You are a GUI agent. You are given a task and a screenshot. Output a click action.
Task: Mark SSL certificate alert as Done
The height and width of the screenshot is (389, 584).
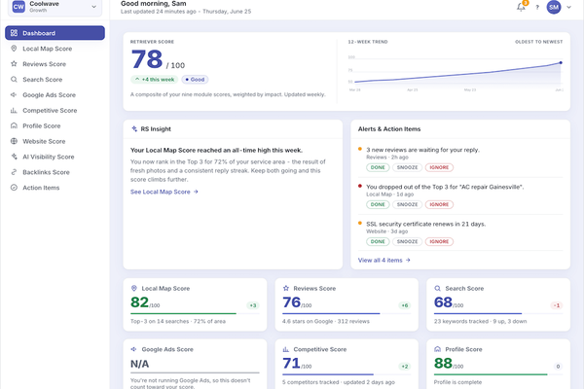(378, 241)
